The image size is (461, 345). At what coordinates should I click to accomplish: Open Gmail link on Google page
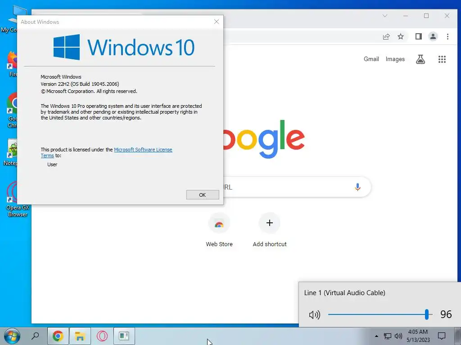click(371, 59)
